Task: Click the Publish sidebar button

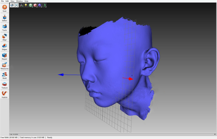Action: pyautogui.click(x=4, y=95)
